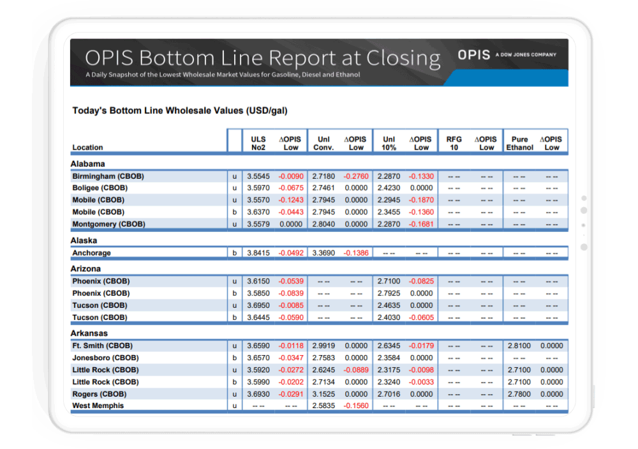Screen dimensions: 638x449
Task: Select the 2.7925 Phoenix Unl 10% value
Action: 389,293
